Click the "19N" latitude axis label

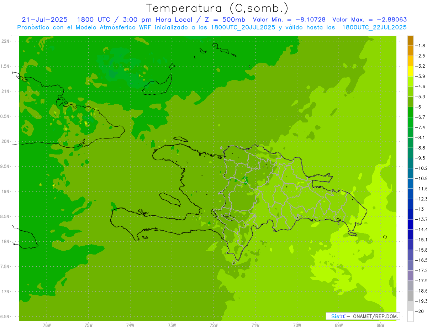click(6, 191)
